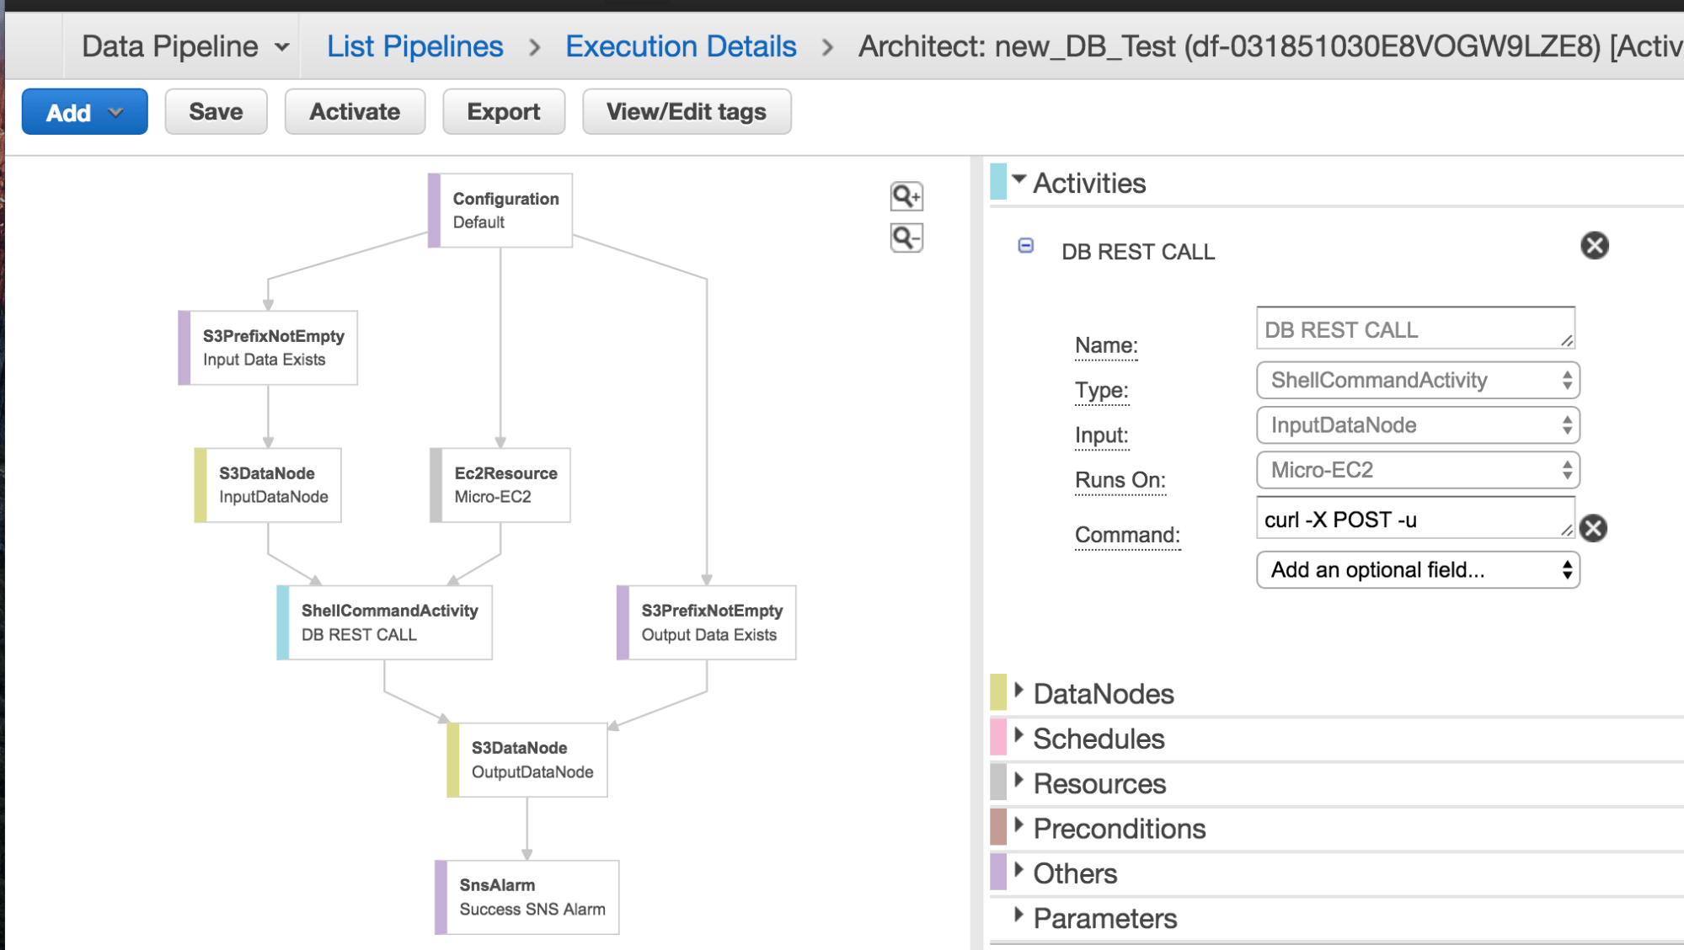Save the pipeline
The height and width of the screenshot is (950, 1684).
tap(215, 111)
